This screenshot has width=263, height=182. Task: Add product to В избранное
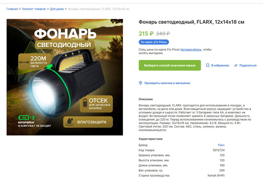[217, 65]
